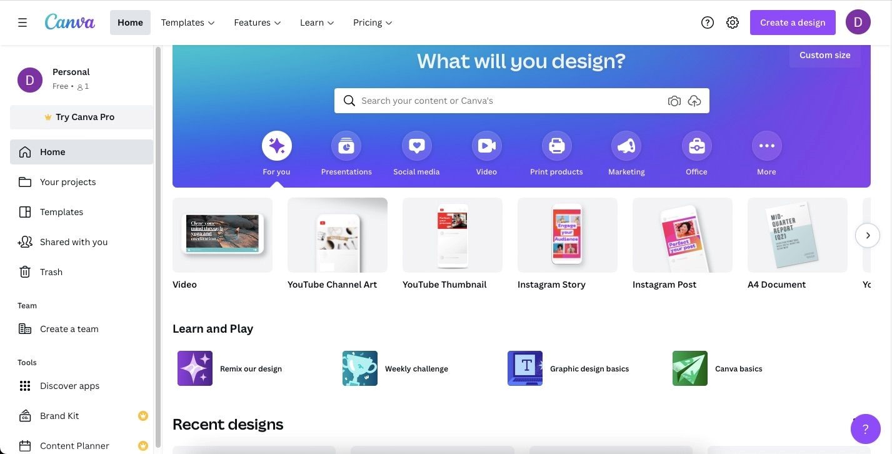Open Instagram Post thumbnail
This screenshot has height=454, width=892.
click(x=683, y=235)
